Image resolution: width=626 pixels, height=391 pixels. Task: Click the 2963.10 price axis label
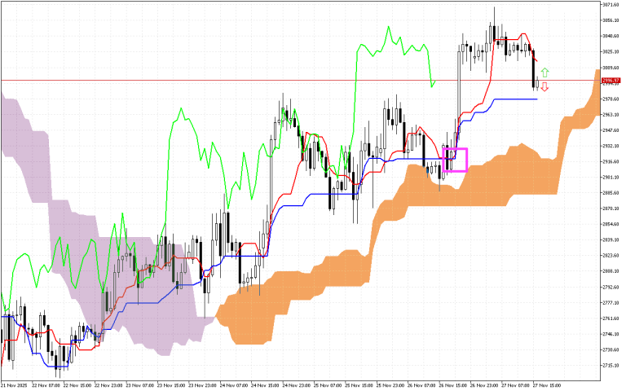(611, 115)
